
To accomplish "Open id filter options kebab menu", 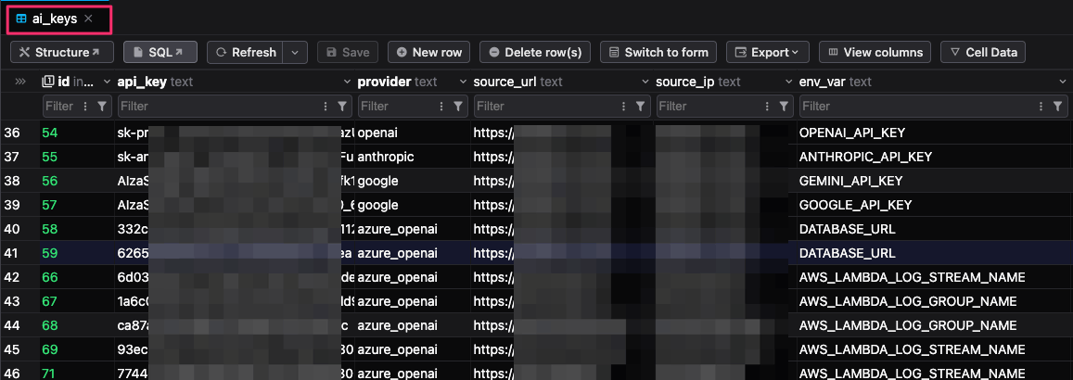I will pyautogui.click(x=85, y=106).
